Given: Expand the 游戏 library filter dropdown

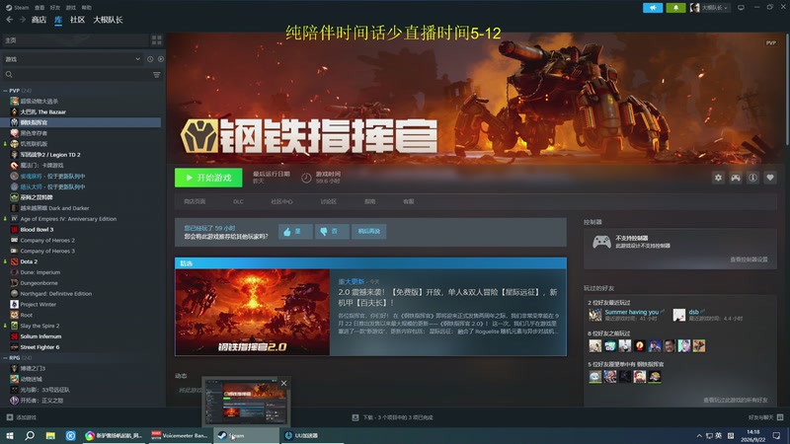Looking at the screenshot, I should point(72,59).
